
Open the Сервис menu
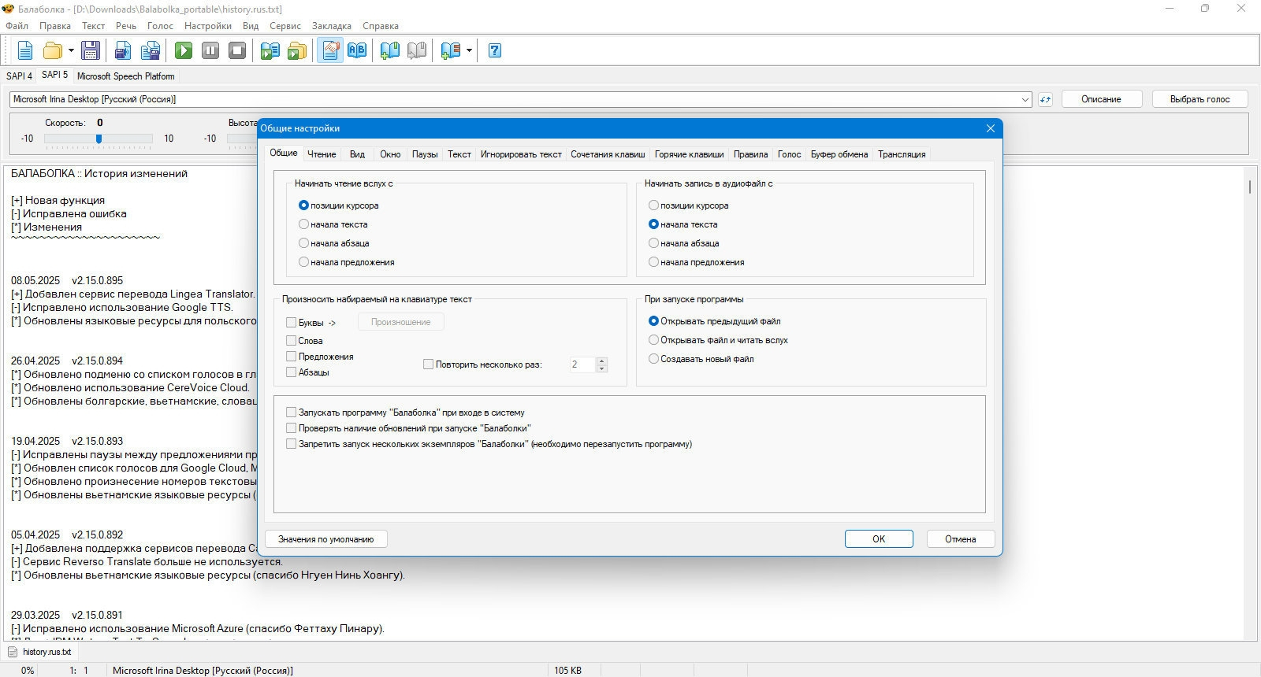pos(285,26)
